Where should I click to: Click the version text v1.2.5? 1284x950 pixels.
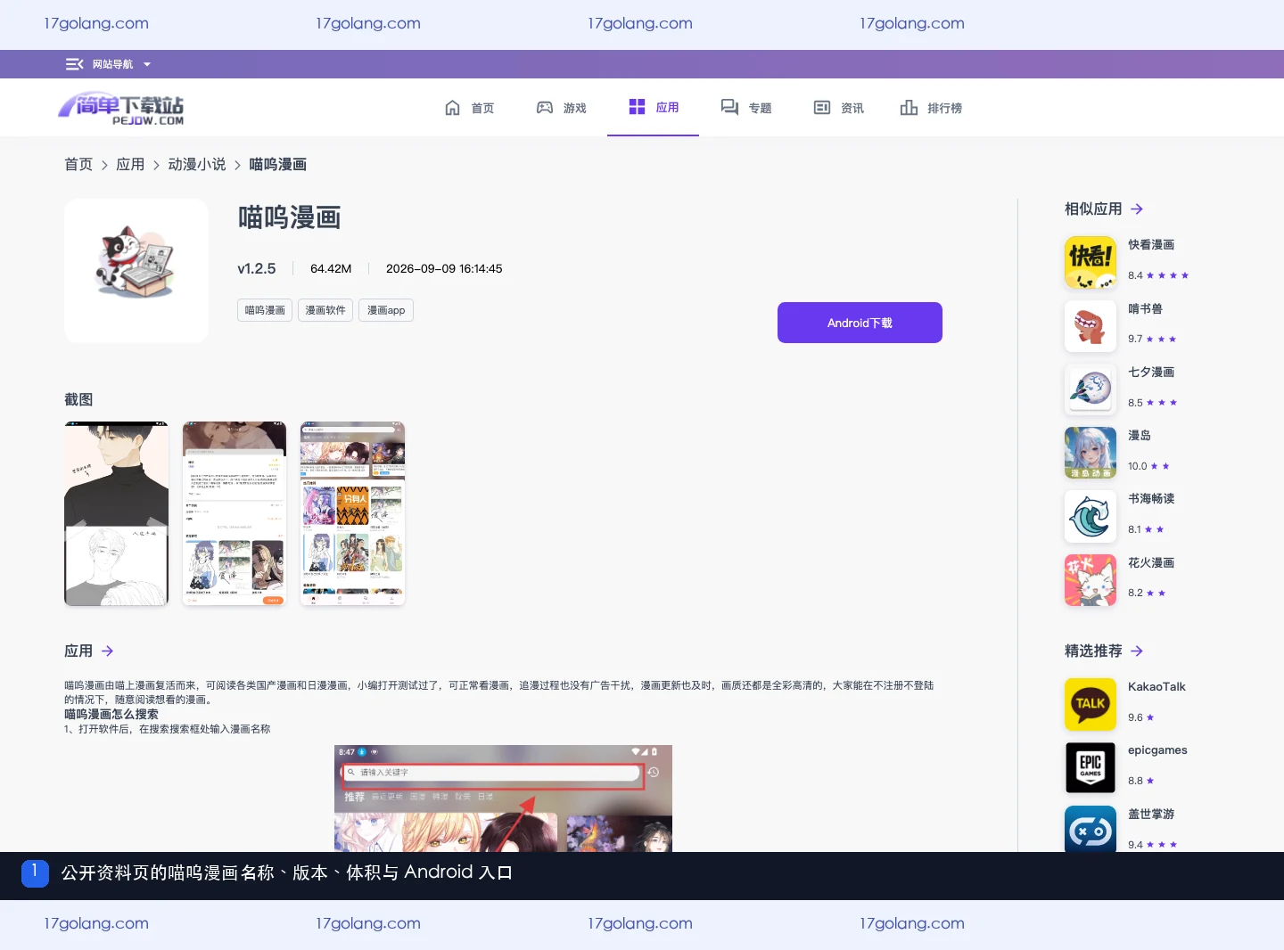point(257,268)
